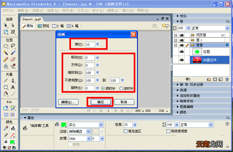Open the 修改 menu

68,10
